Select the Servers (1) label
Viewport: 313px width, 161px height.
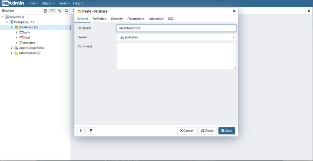(x=17, y=17)
